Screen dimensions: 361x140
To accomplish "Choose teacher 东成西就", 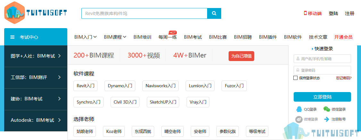I will pyautogui.click(x=143, y=131).
